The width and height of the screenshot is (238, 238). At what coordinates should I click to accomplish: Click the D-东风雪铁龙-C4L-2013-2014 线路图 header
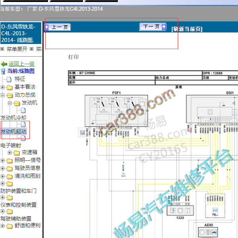[21, 33]
